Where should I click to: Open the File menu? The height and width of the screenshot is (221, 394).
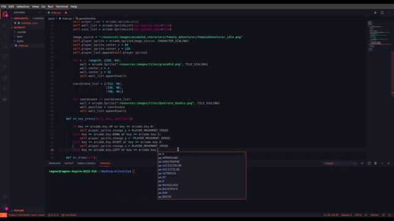pos(4,7)
